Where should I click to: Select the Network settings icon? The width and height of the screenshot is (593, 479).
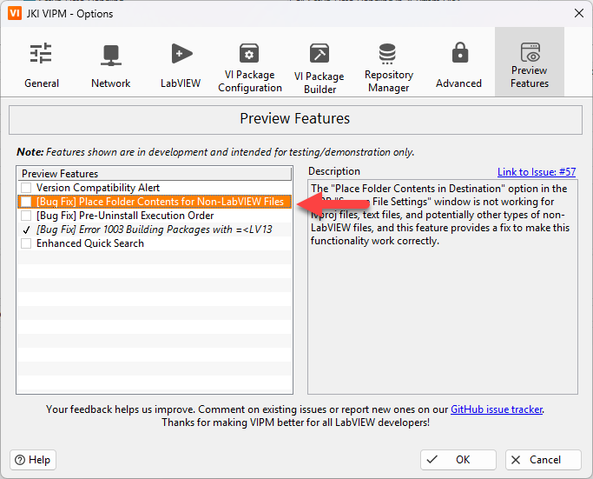click(x=110, y=54)
